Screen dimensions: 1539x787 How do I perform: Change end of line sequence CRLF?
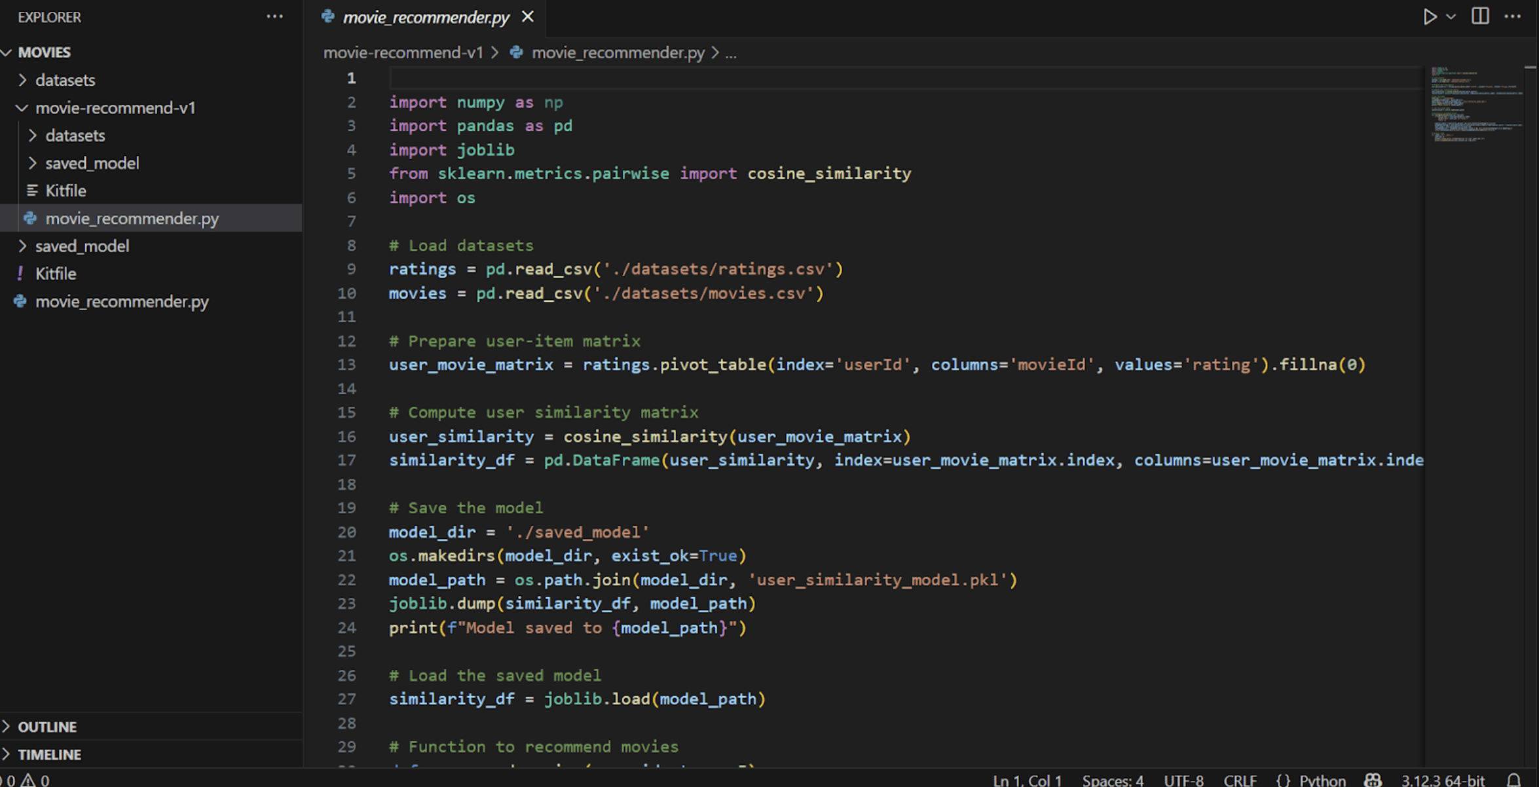(x=1240, y=780)
